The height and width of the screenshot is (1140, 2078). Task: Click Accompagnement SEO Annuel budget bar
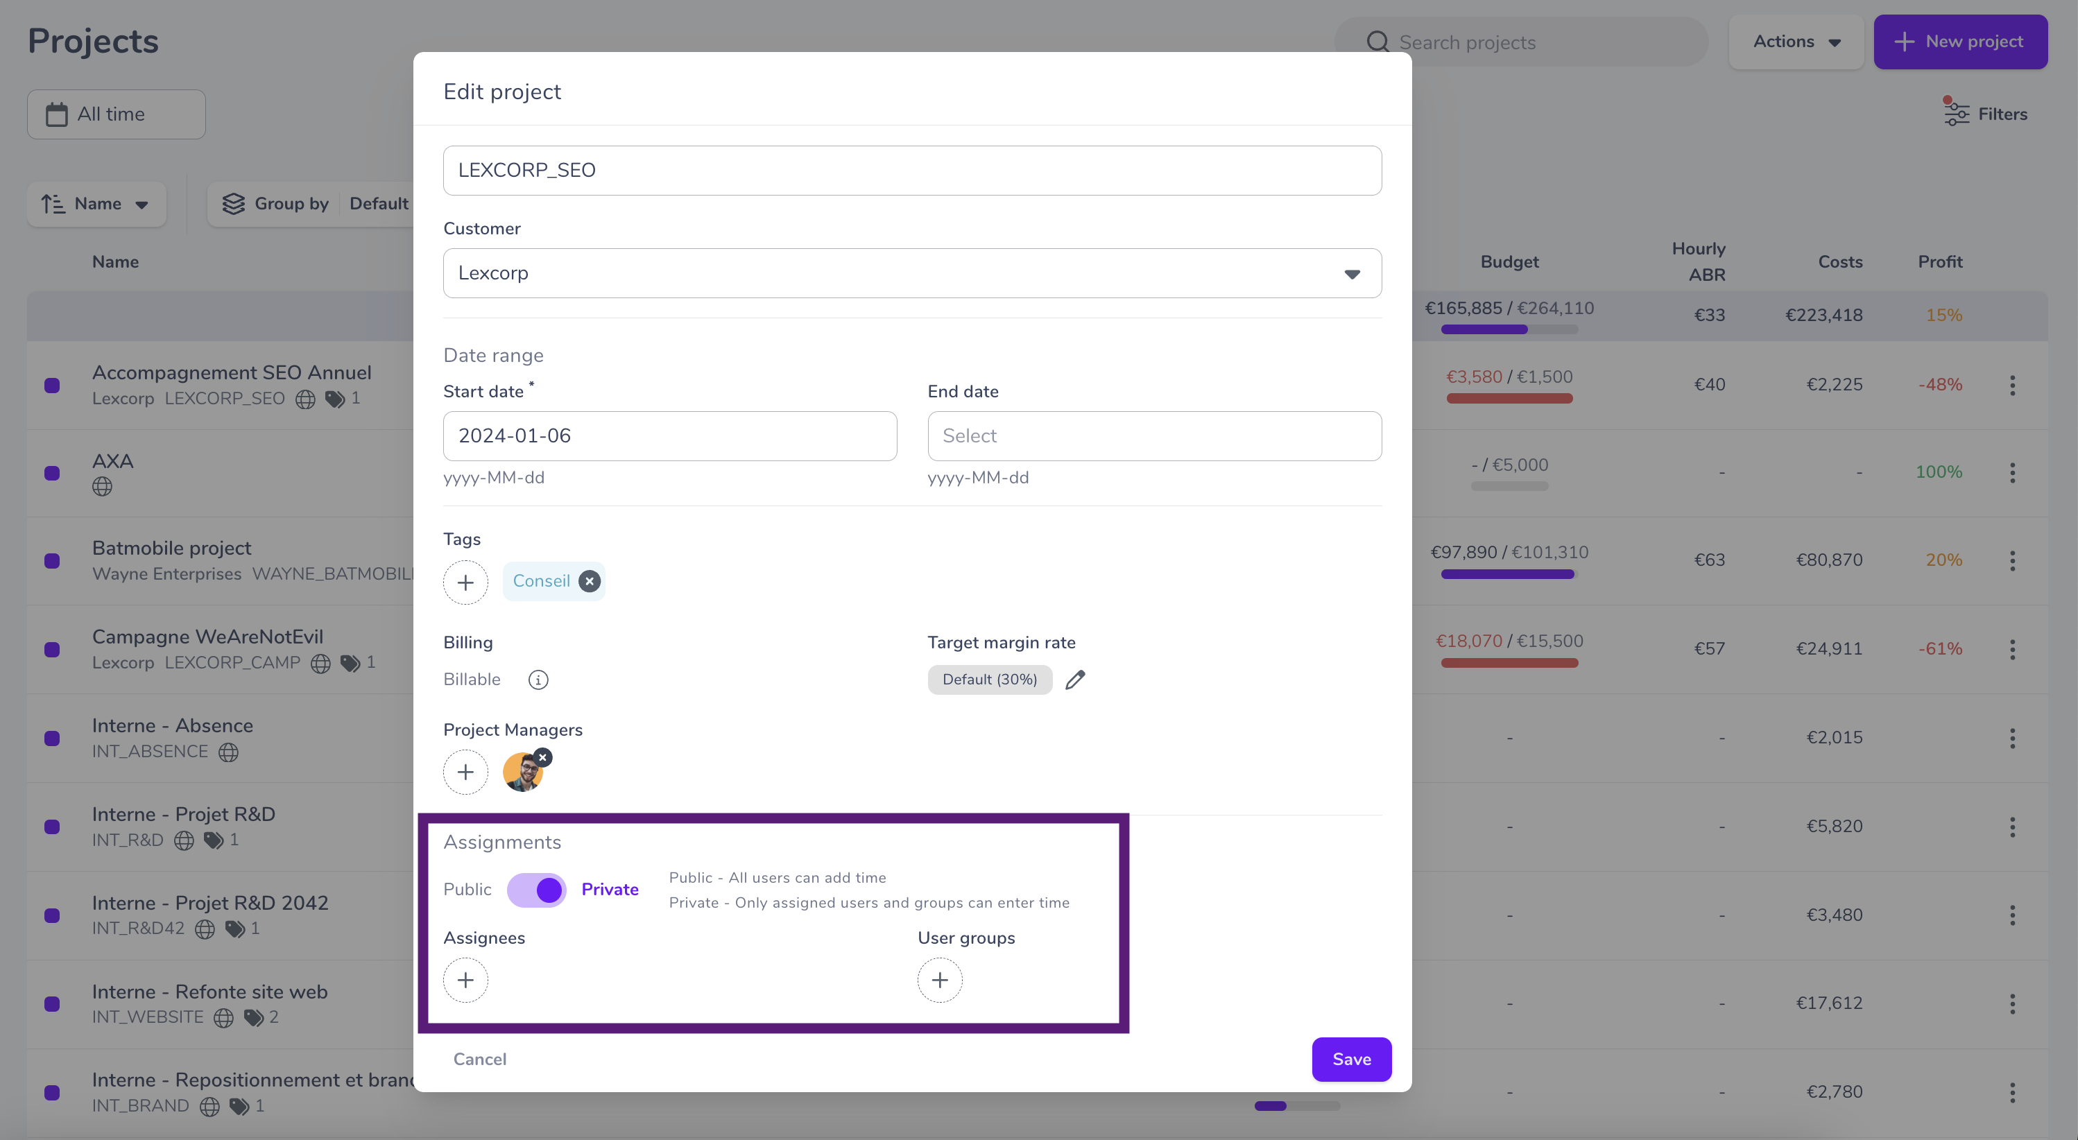tap(1509, 398)
